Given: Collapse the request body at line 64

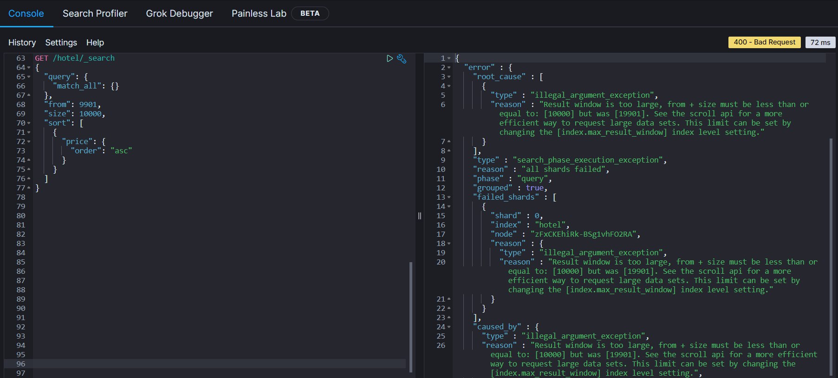Looking at the screenshot, I should point(29,68).
